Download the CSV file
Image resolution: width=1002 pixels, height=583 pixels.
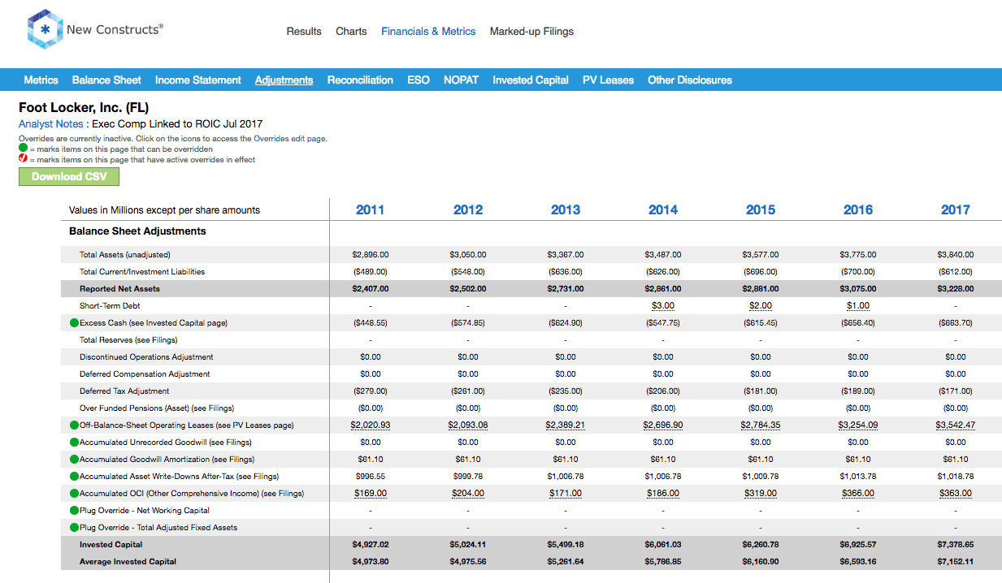click(69, 177)
